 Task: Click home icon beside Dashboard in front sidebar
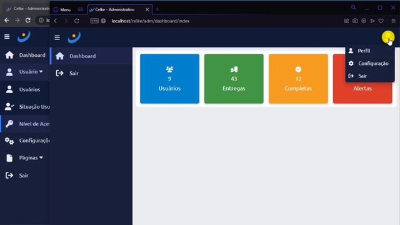tap(60, 56)
